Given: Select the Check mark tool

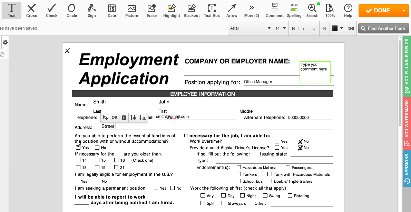Looking at the screenshot, I should (x=51, y=10).
